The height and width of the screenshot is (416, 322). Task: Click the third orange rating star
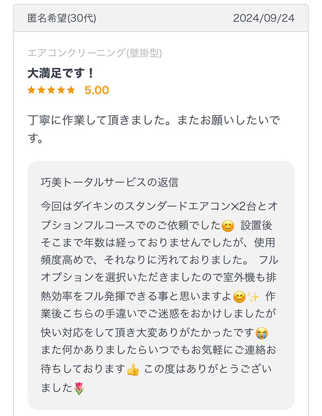[51, 90]
